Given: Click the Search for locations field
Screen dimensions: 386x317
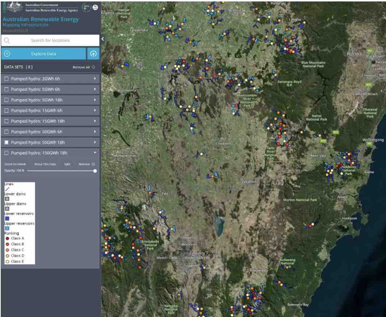Looking at the screenshot, I should [x=50, y=41].
